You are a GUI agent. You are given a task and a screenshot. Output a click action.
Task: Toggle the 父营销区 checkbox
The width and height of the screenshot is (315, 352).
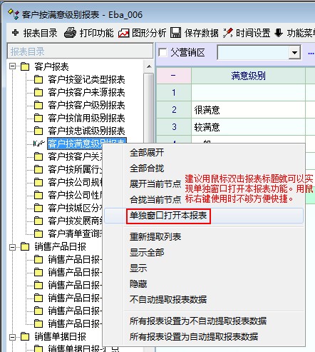pos(162,52)
